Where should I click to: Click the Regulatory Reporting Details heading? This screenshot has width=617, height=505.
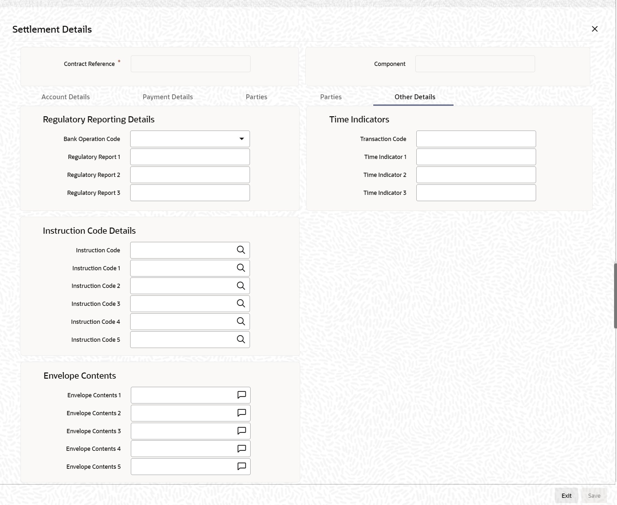[99, 119]
